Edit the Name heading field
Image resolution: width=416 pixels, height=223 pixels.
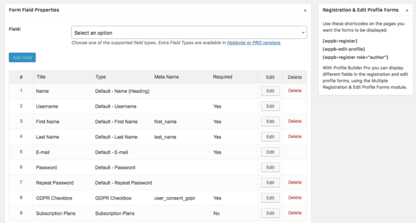270,91
